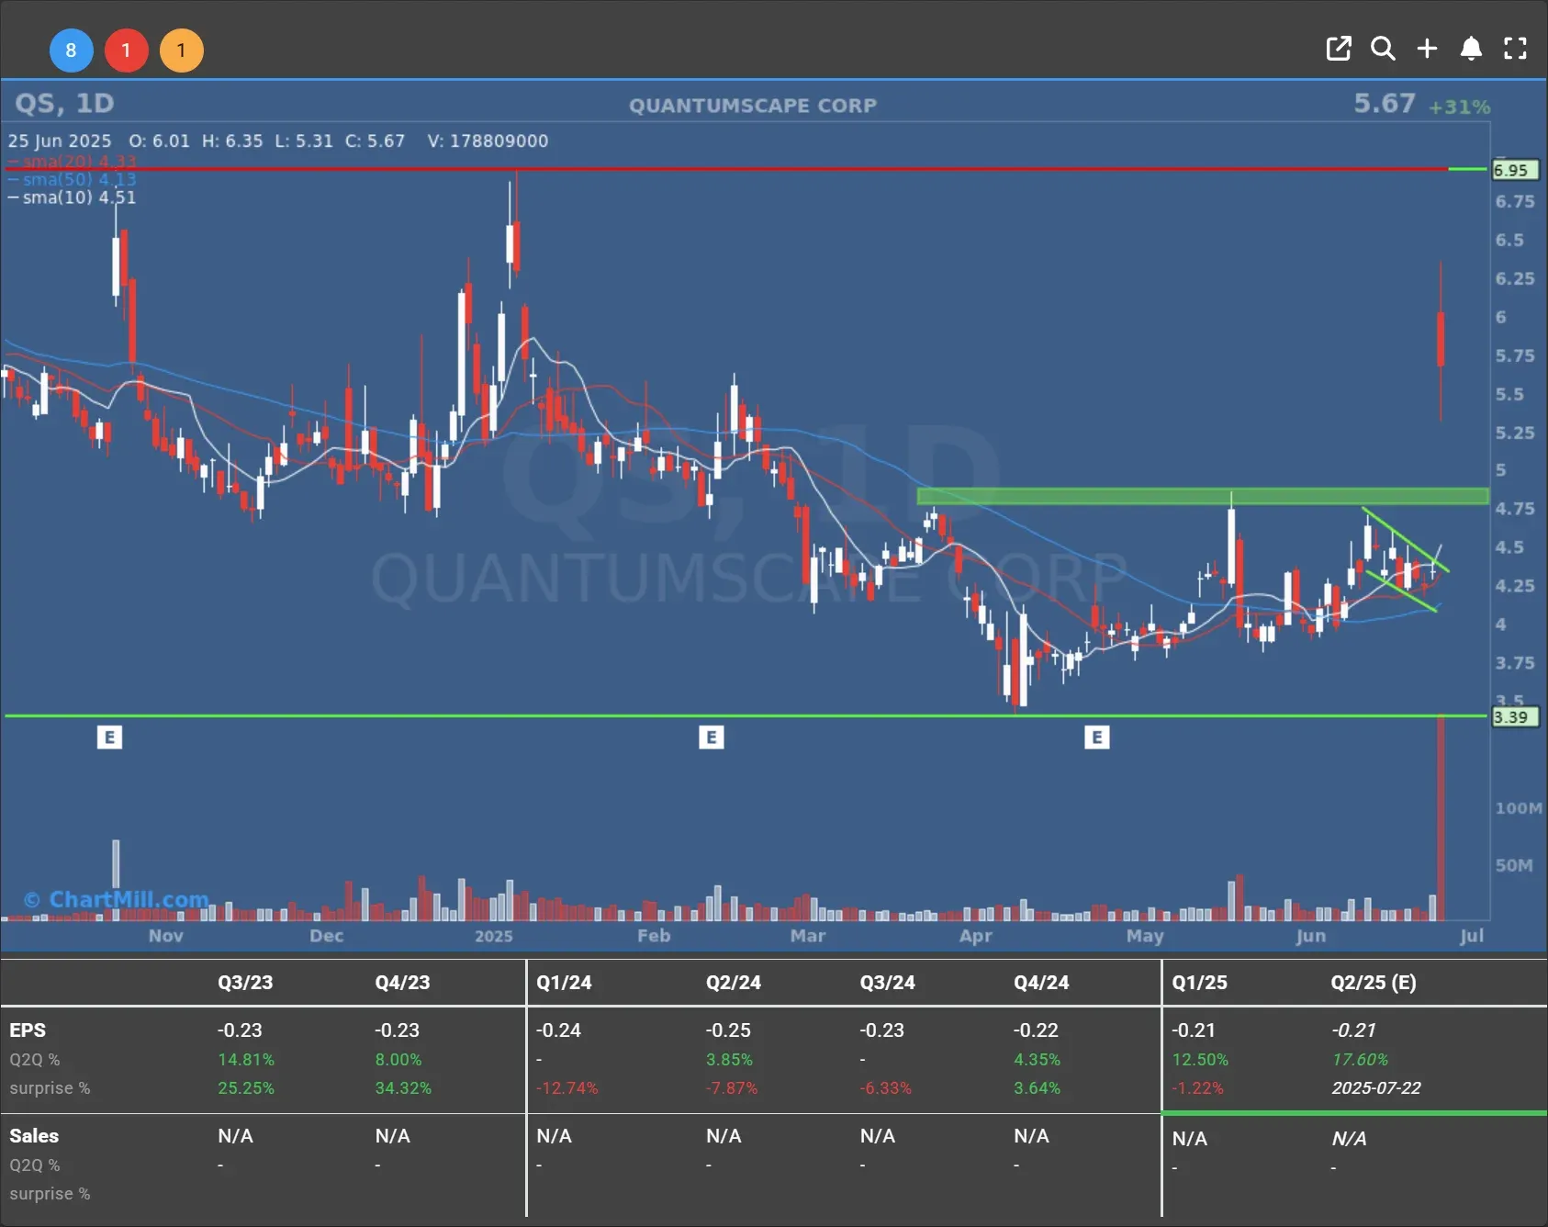Screen dimensions: 1548x1227
Task: Click the 3.64% surprise value
Action: point(1037,1087)
